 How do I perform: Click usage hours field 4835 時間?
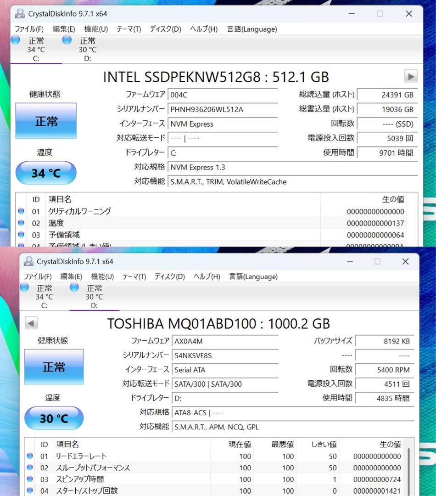[x=385, y=398]
